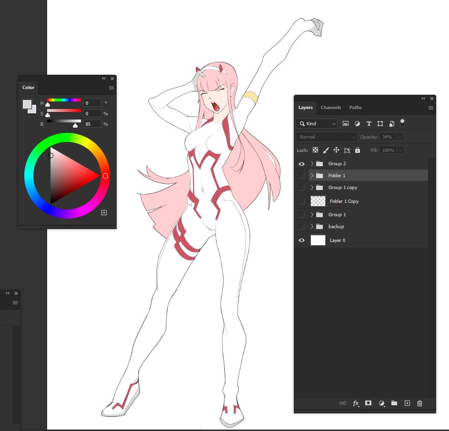Image resolution: width=449 pixels, height=431 pixels.
Task: Create new fill or adjustment layer icon
Action: [381, 403]
